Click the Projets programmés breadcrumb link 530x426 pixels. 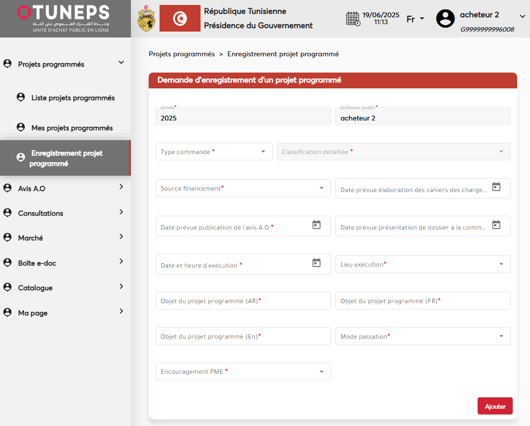point(182,54)
